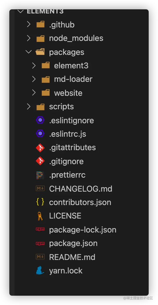Select the element3 subfolder under packages
Image resolution: width=158 pixels, height=305 pixels.
[71, 66]
